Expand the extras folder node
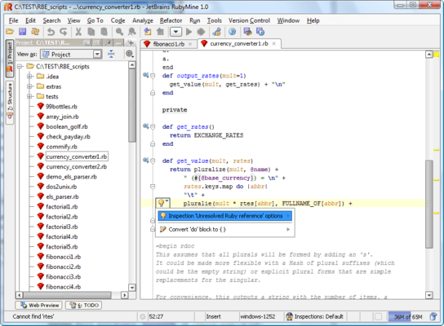Screen dimensions: 444x326 coord(29,86)
